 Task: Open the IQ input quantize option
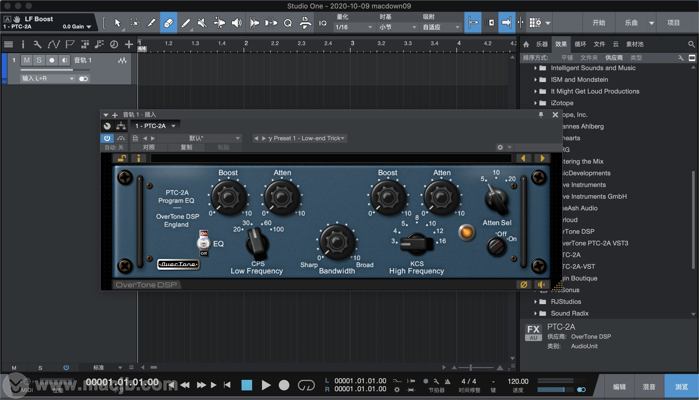point(323,23)
